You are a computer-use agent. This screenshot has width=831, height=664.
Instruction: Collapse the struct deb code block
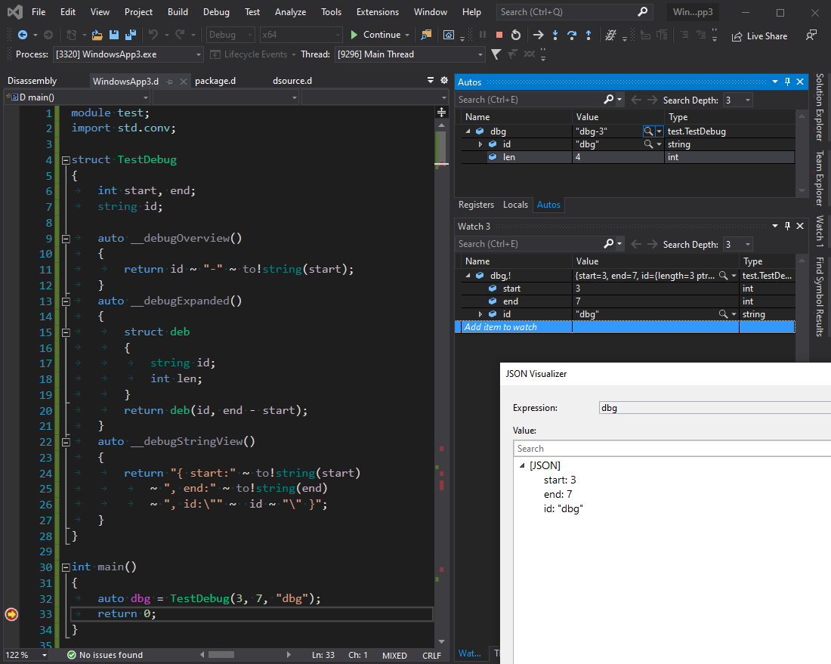[x=66, y=332]
